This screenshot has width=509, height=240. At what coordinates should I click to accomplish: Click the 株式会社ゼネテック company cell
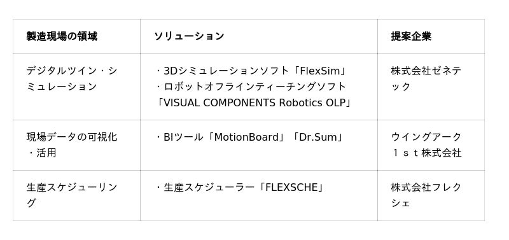pos(431,87)
